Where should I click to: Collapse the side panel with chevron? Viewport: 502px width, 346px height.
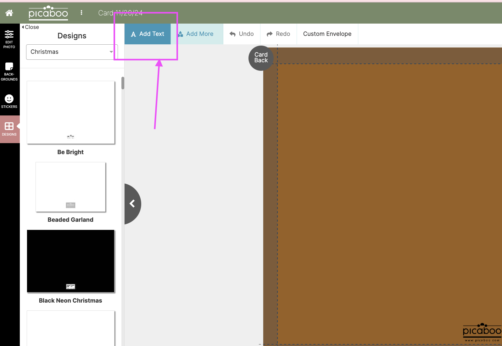pyautogui.click(x=132, y=204)
